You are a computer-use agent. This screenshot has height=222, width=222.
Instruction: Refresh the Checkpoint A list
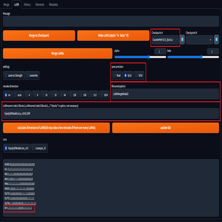click(182, 39)
